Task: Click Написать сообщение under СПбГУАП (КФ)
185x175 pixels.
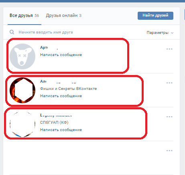Action: 61,130
